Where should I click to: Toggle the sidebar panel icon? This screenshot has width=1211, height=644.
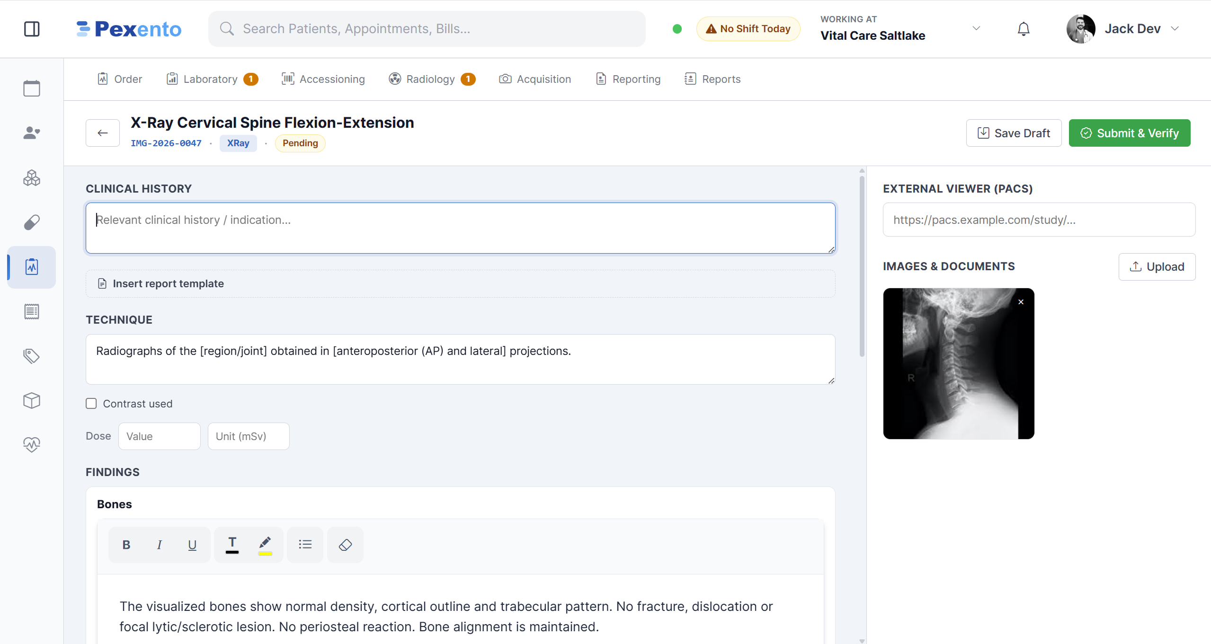pos(32,29)
